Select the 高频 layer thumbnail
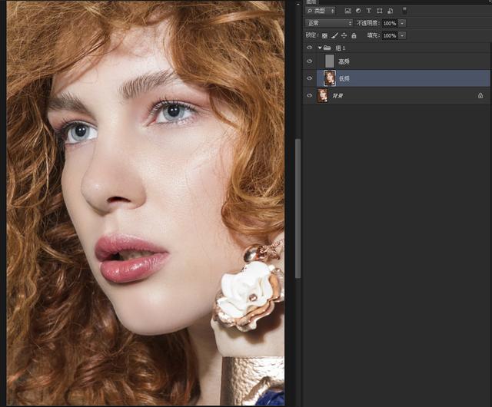Viewport: 492px width, 407px height. 330,61
